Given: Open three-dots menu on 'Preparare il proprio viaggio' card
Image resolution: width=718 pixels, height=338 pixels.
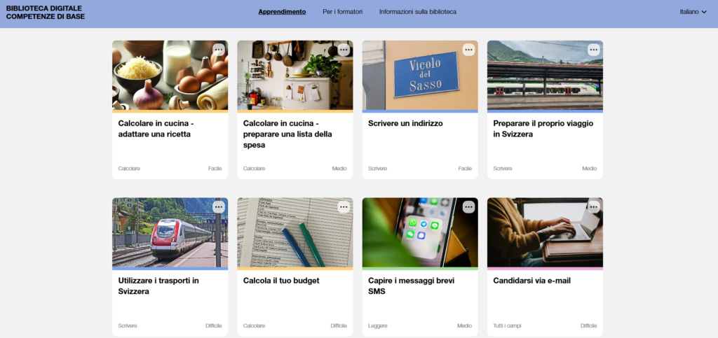Looking at the screenshot, I should pos(593,50).
